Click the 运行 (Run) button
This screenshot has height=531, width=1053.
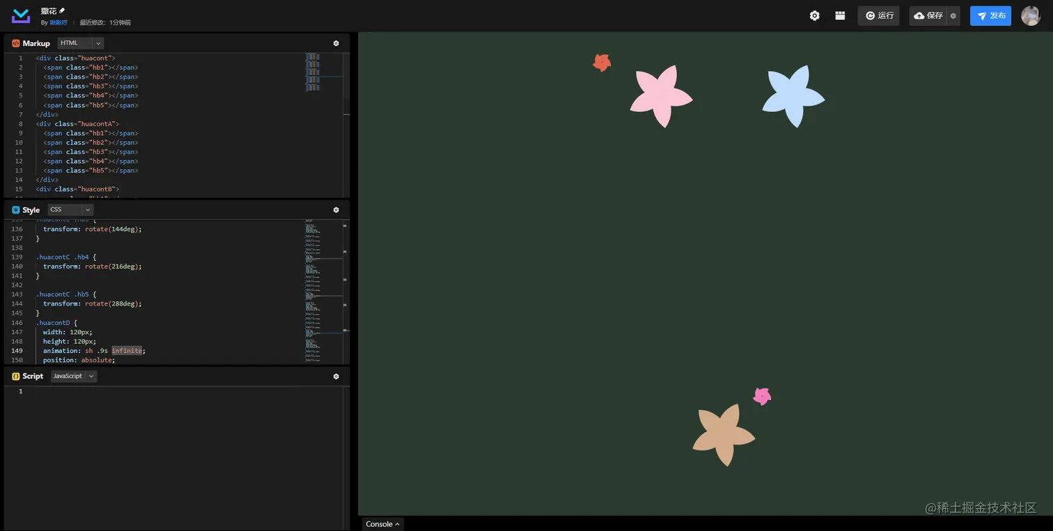pyautogui.click(x=879, y=15)
